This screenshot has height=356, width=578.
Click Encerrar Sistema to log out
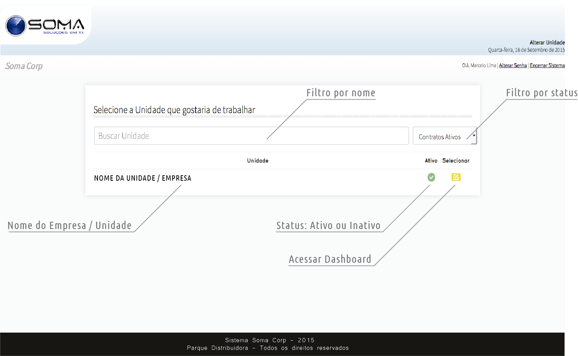(x=547, y=66)
